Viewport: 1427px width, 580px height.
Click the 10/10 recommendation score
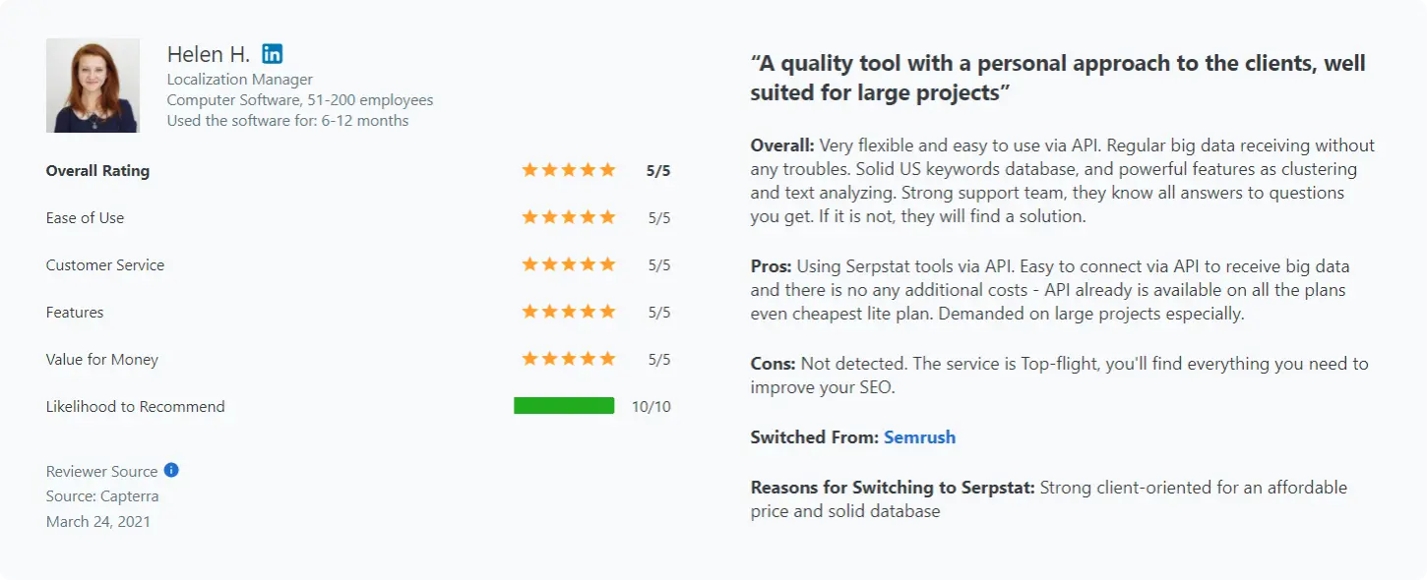(x=651, y=406)
